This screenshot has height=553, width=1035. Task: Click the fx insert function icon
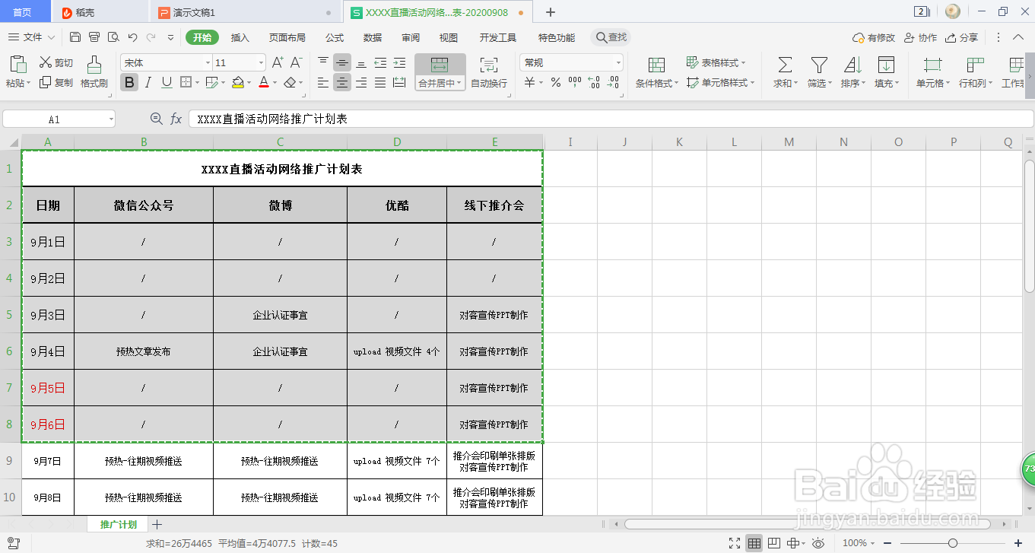click(x=176, y=119)
